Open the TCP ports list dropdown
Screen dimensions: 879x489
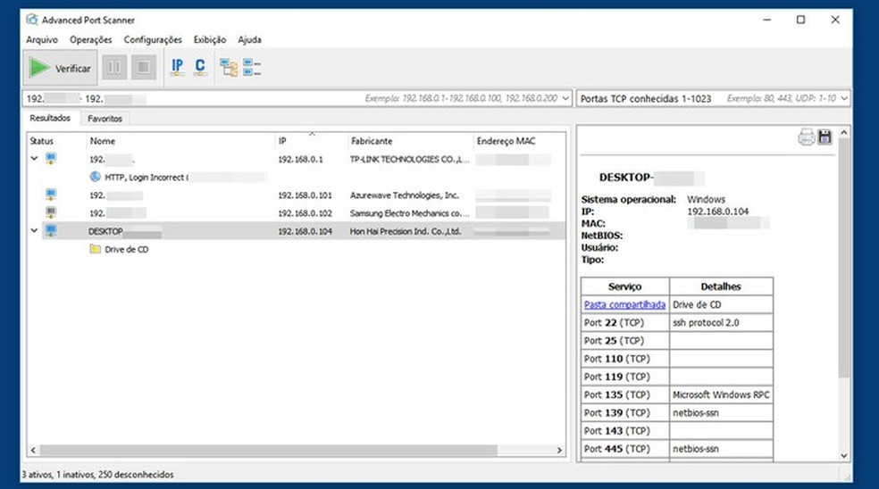coord(843,98)
